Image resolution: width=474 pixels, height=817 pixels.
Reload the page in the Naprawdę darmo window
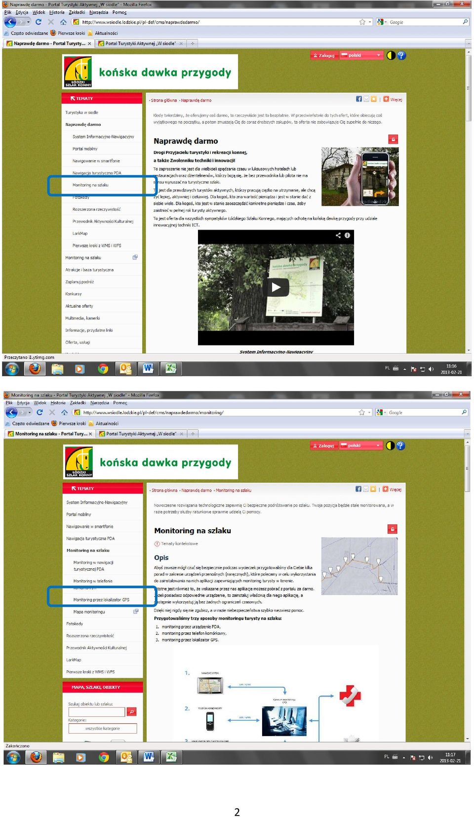coord(38,22)
